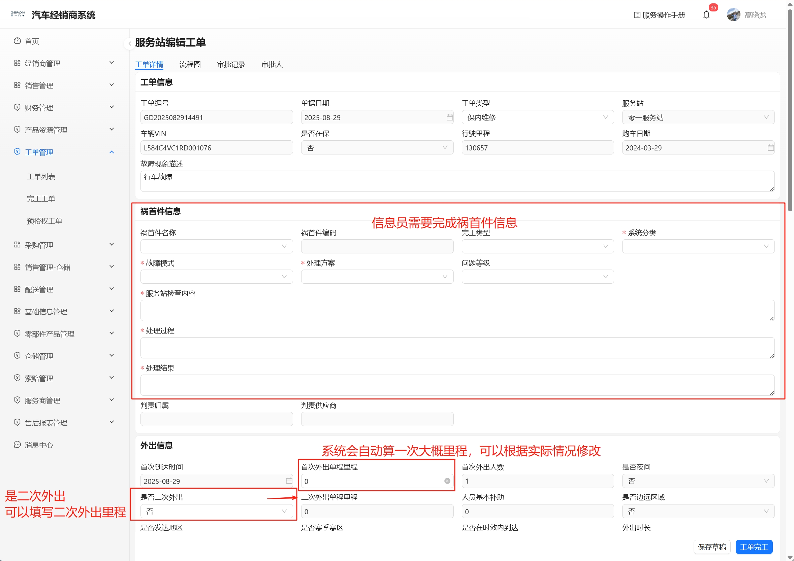The width and height of the screenshot is (794, 561).
Task: Open the 是否二次外出 dropdown
Action: pyautogui.click(x=217, y=511)
